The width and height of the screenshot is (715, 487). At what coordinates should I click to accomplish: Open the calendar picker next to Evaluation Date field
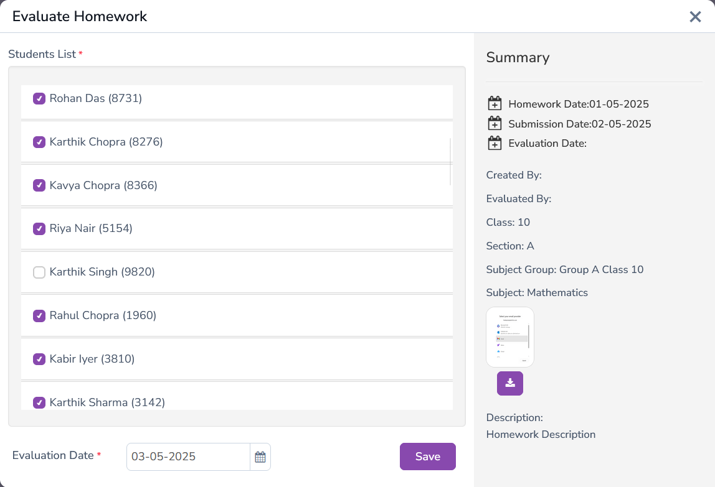(x=260, y=456)
